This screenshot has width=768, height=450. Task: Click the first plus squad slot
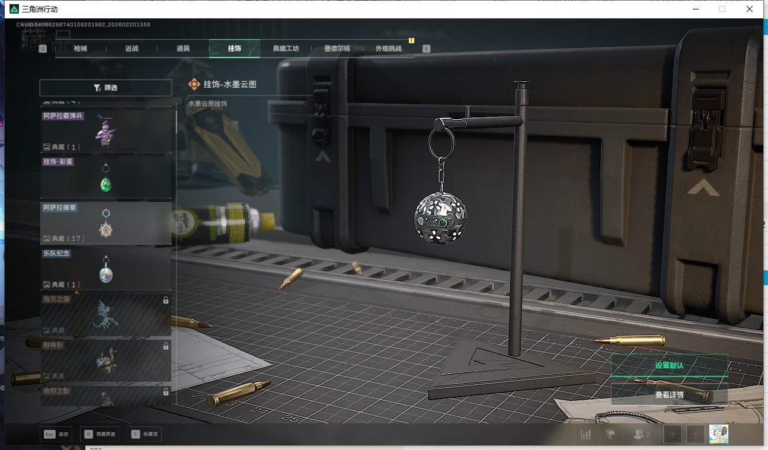tap(672, 435)
